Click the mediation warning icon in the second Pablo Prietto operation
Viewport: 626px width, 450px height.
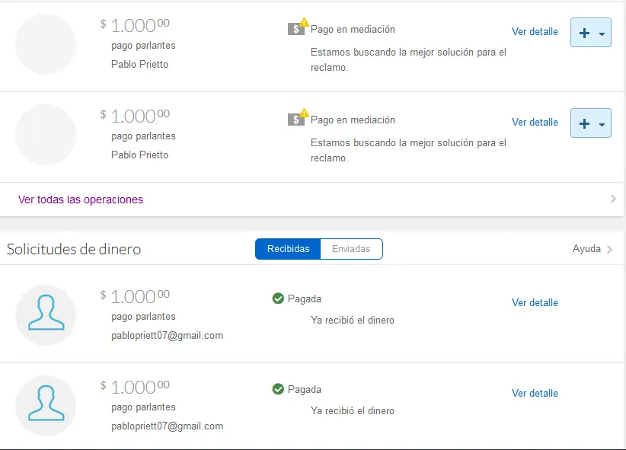coord(299,117)
